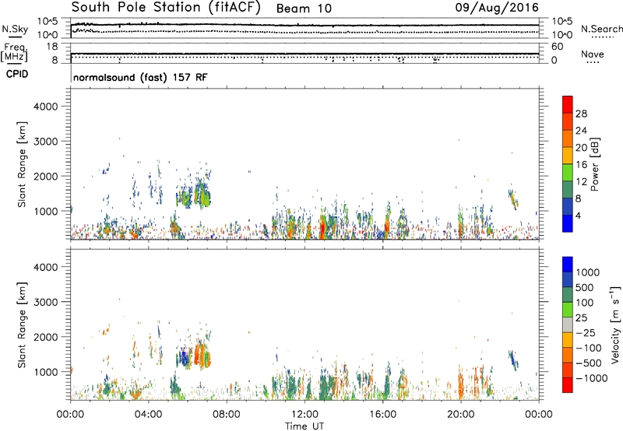Screen dimensions: 623x431
Task: Click the 'CPID' label
Action: (x=17, y=74)
